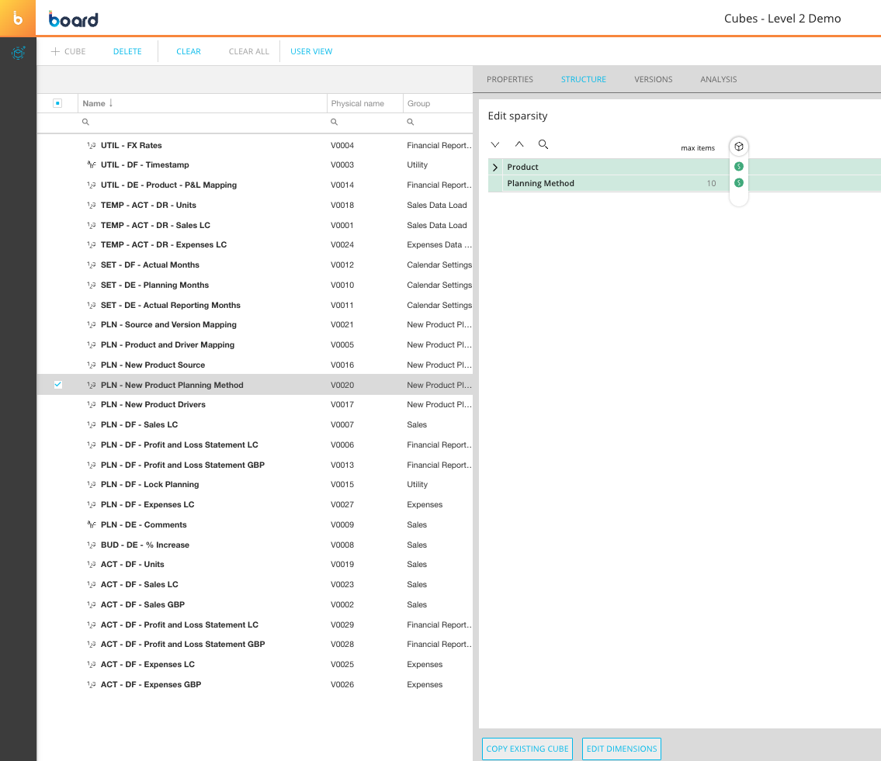Toggle the sparse indicator for Product
The height and width of the screenshot is (761, 881).
(739, 167)
